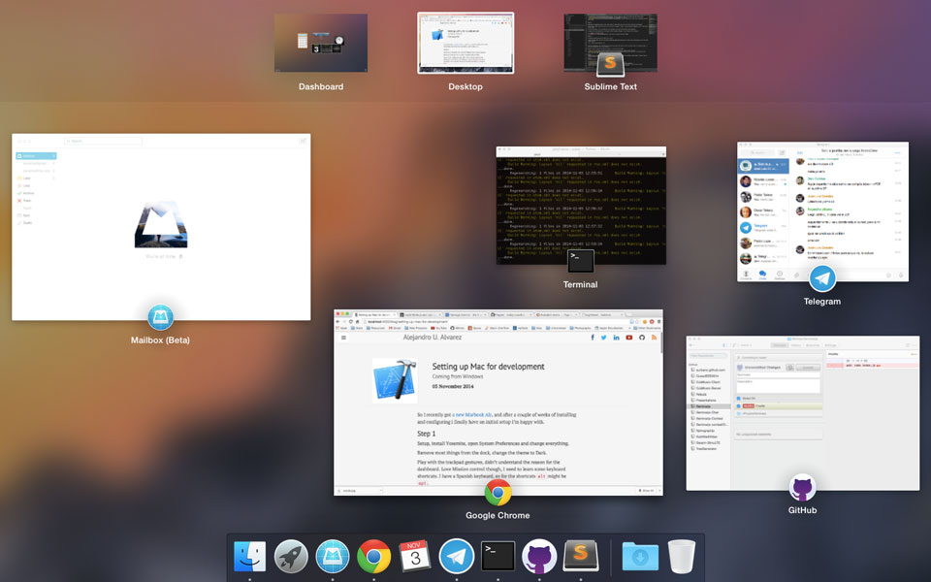Click 'Step 1' heading in blog article

tap(426, 434)
